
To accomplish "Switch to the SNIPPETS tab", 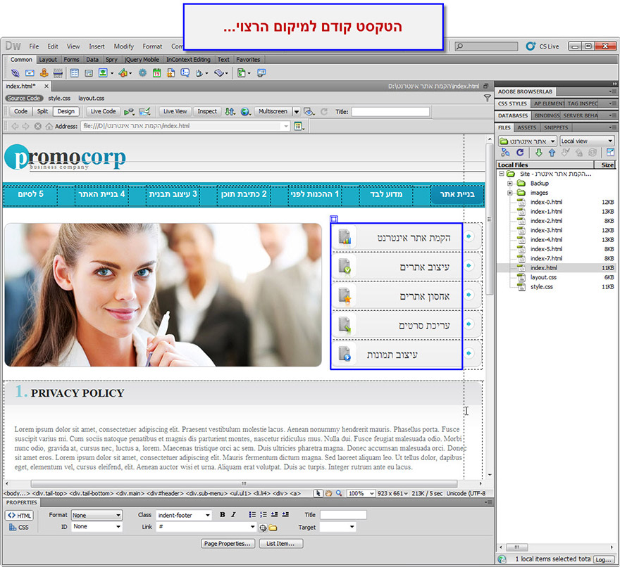I will pyautogui.click(x=556, y=127).
